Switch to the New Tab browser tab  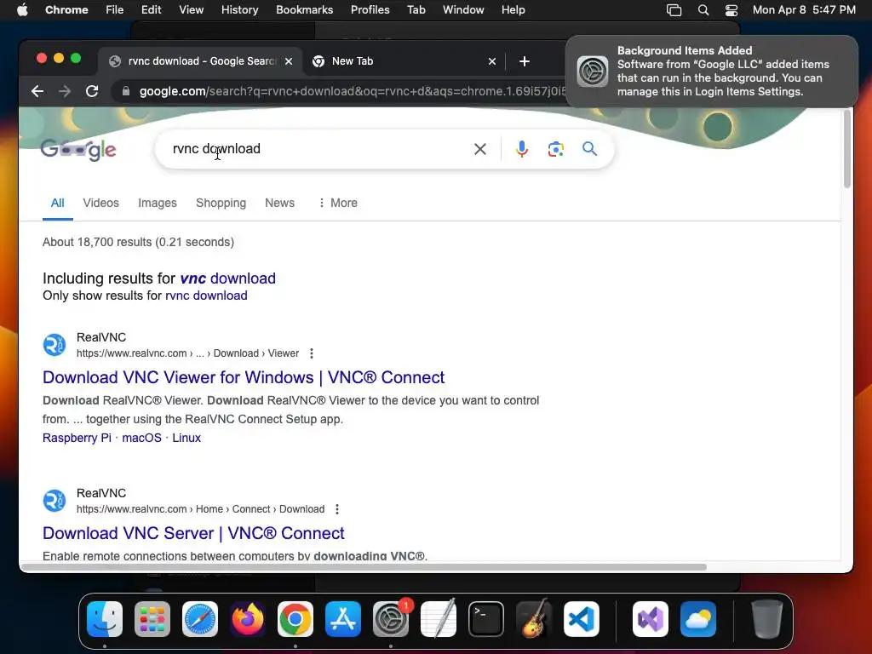pos(404,61)
